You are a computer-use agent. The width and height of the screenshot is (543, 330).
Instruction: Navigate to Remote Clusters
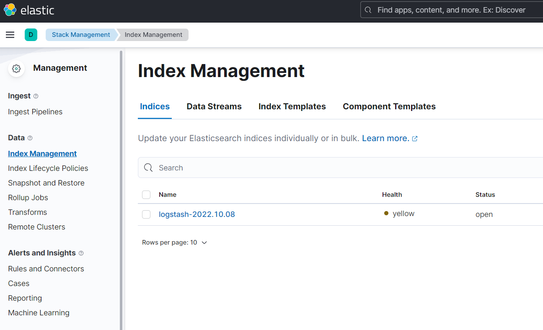click(36, 227)
